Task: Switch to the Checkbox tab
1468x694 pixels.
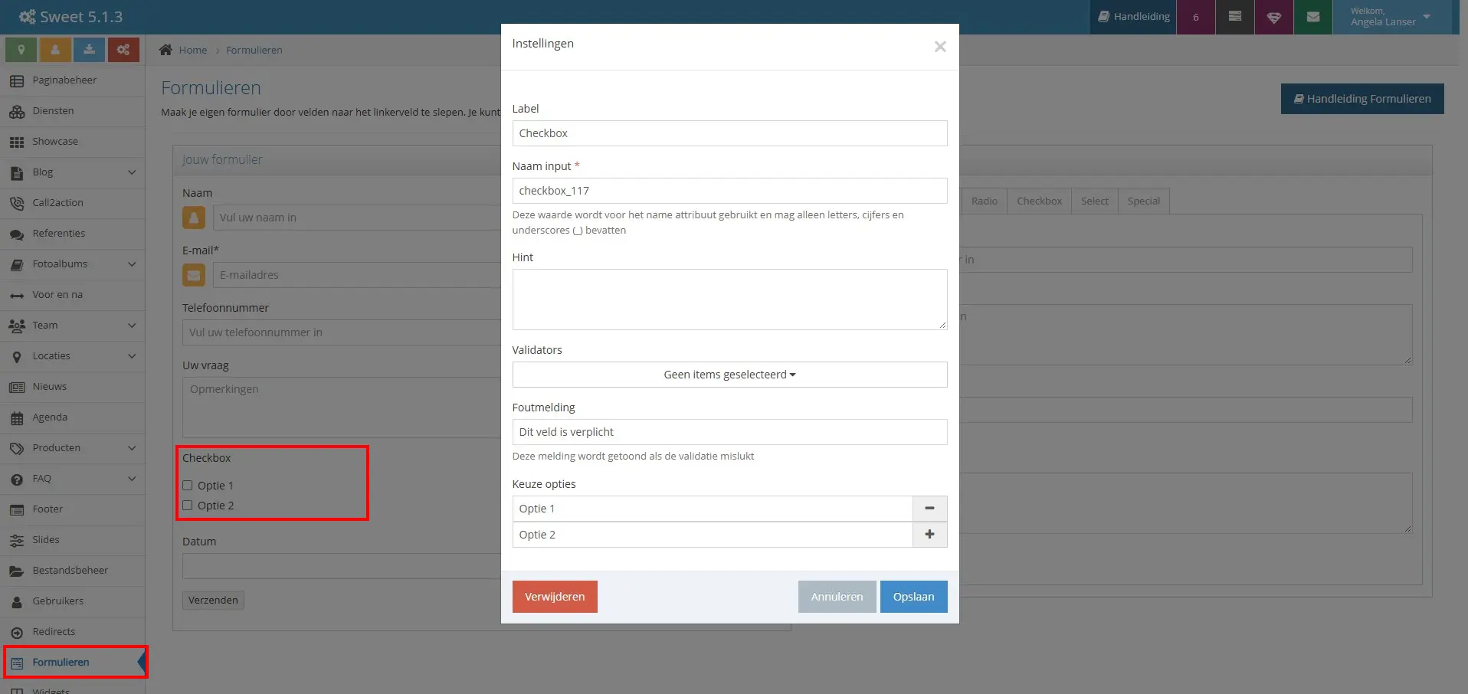Action: 1039,201
